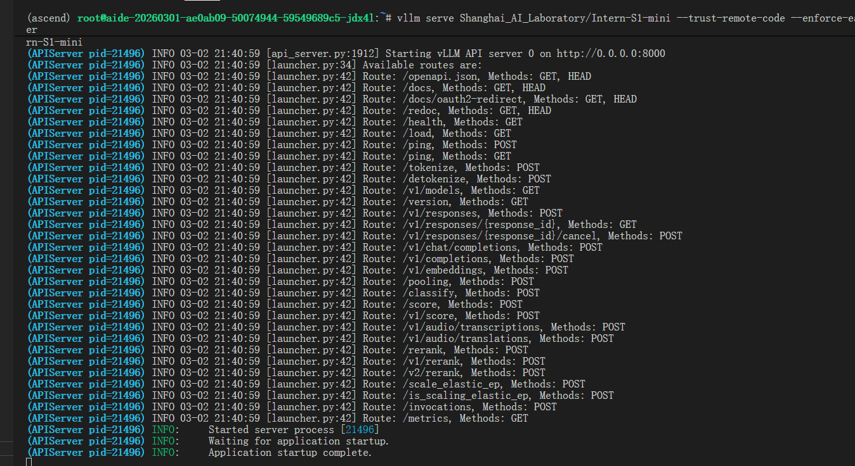Image resolution: width=855 pixels, height=466 pixels.
Task: Select the route /v2/rerank
Action: click(431, 372)
